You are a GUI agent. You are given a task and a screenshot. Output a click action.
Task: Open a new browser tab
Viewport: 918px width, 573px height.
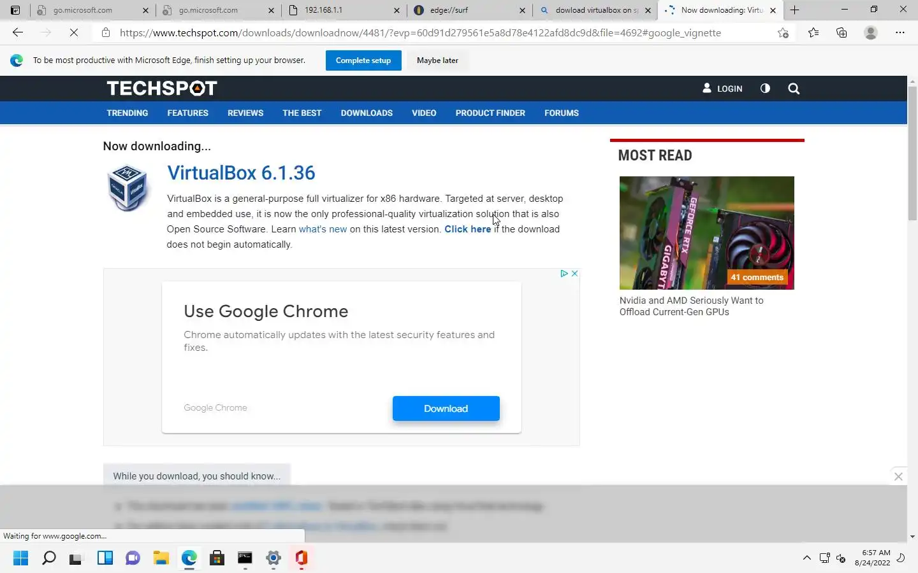(x=795, y=10)
